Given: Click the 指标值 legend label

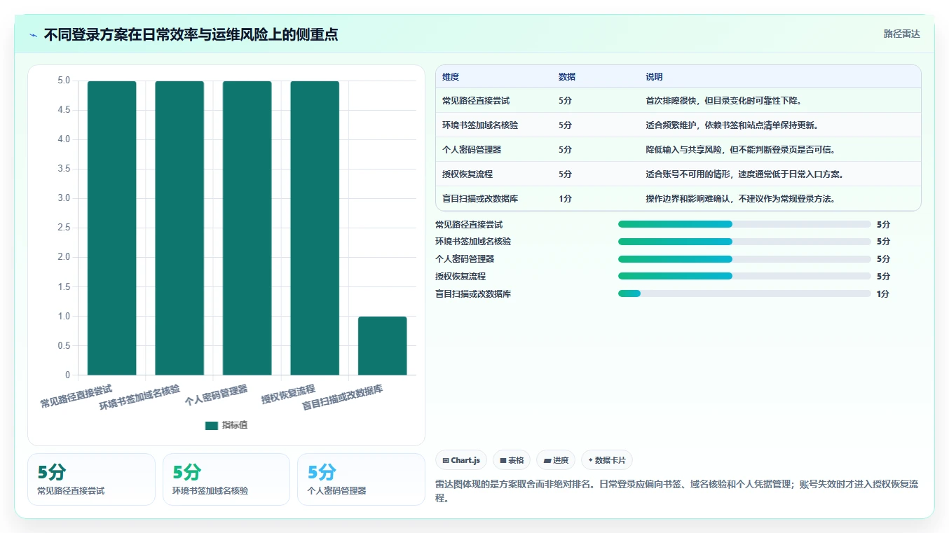Looking at the screenshot, I should point(235,425).
